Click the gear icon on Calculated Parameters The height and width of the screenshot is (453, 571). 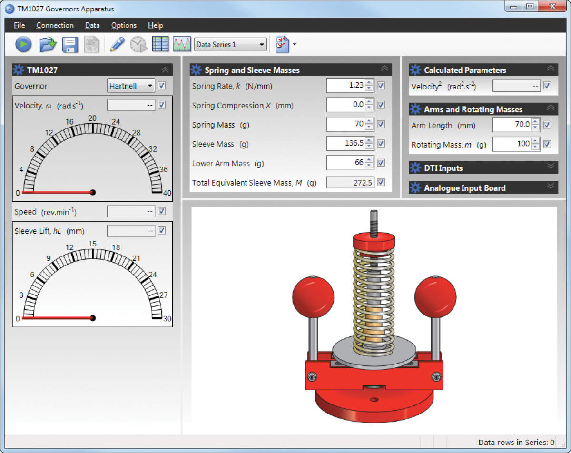(x=415, y=70)
